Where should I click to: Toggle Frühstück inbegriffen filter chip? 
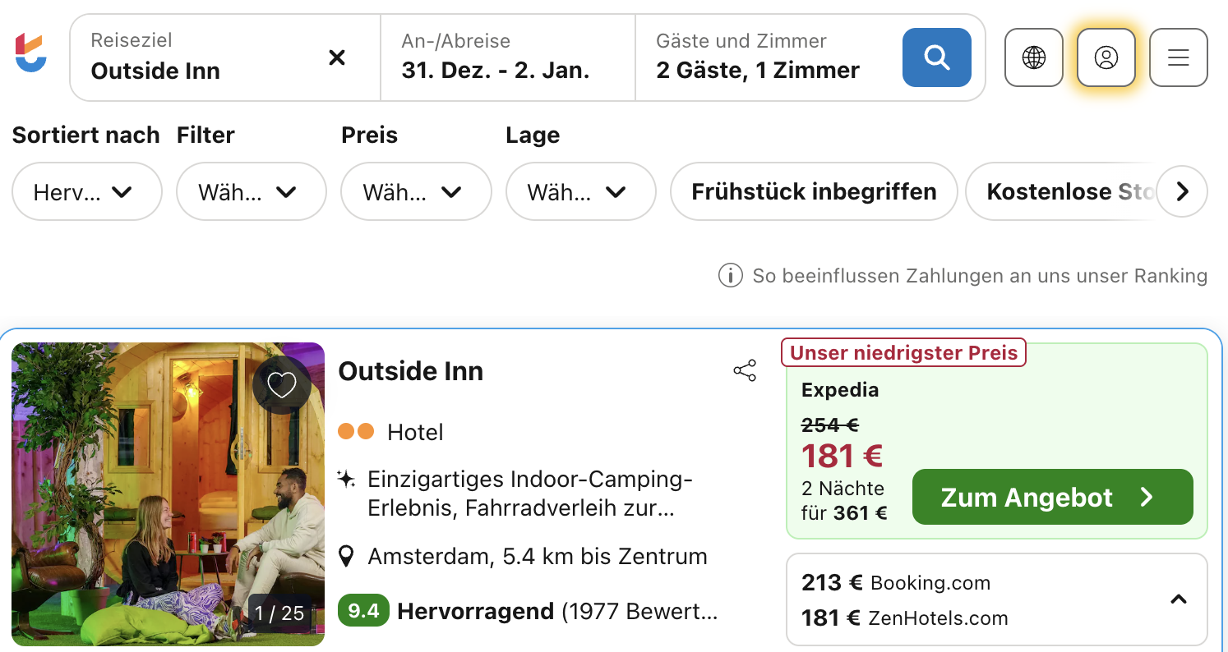(814, 192)
